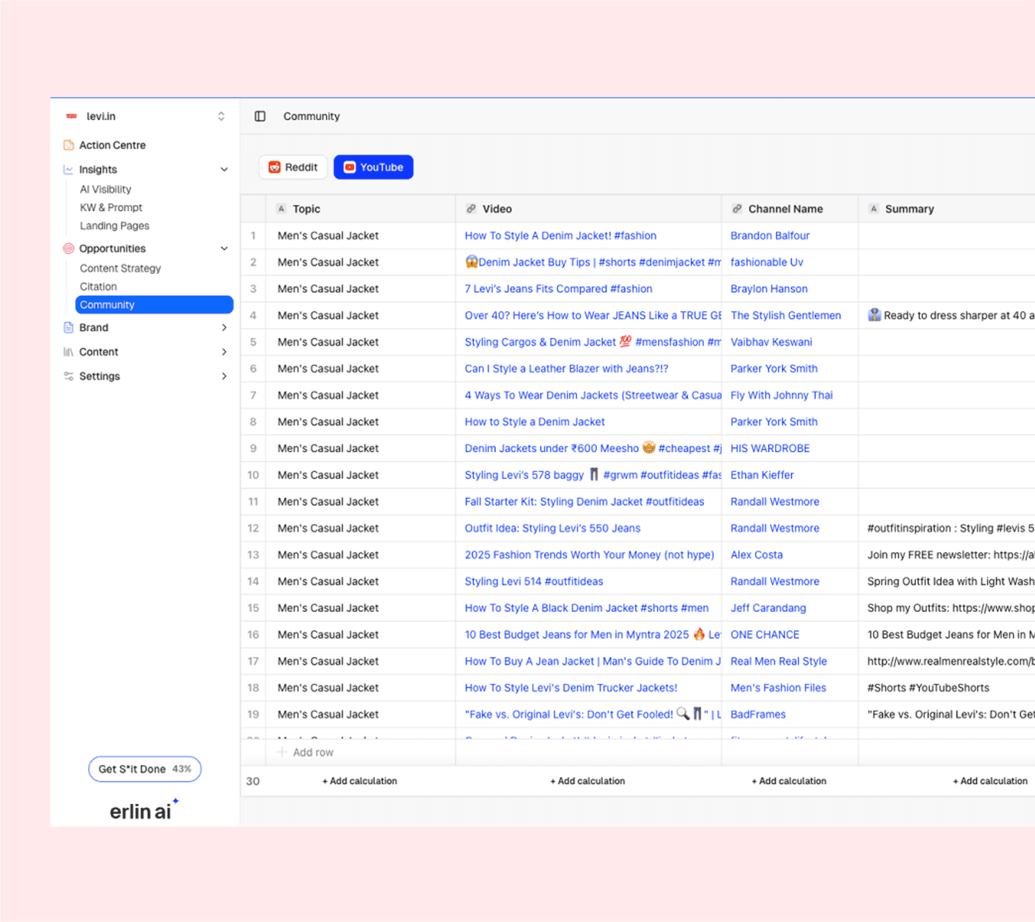The height and width of the screenshot is (922, 1035).
Task: Switch to the Reddit tab
Action: [293, 167]
